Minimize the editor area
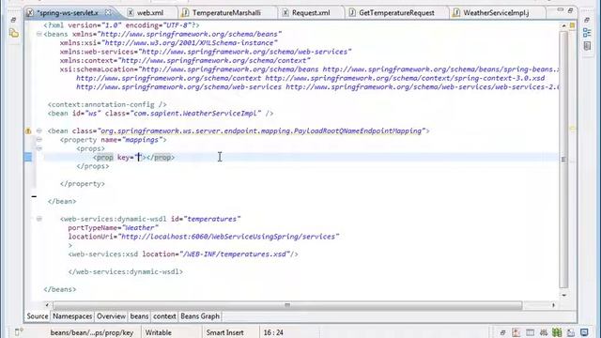Image resolution: width=601 pixels, height=338 pixels. [561, 10]
